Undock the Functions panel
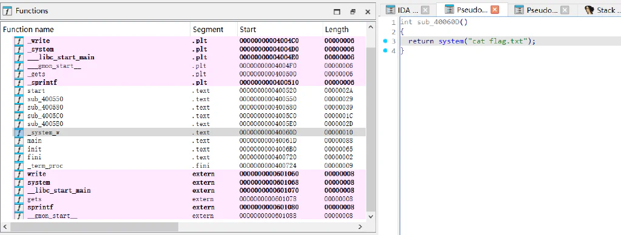 click(x=353, y=12)
